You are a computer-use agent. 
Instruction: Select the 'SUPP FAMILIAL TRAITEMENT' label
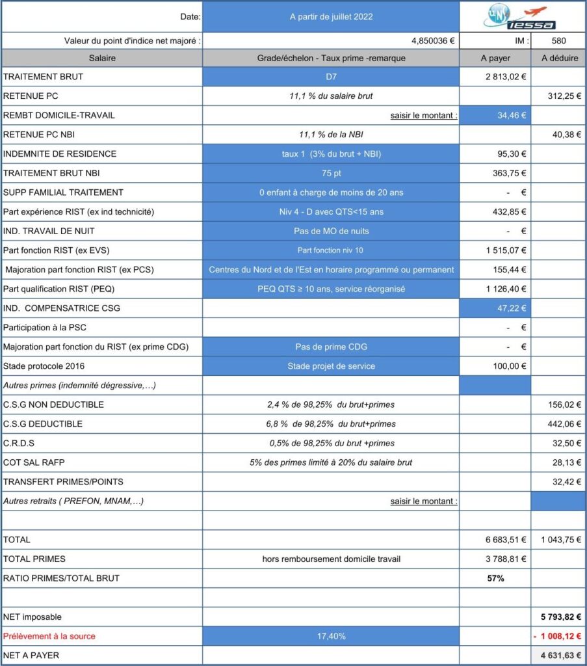click(63, 193)
